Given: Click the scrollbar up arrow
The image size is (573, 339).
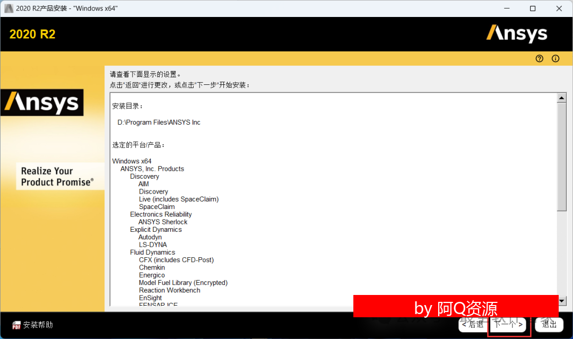Looking at the screenshot, I should coord(562,98).
